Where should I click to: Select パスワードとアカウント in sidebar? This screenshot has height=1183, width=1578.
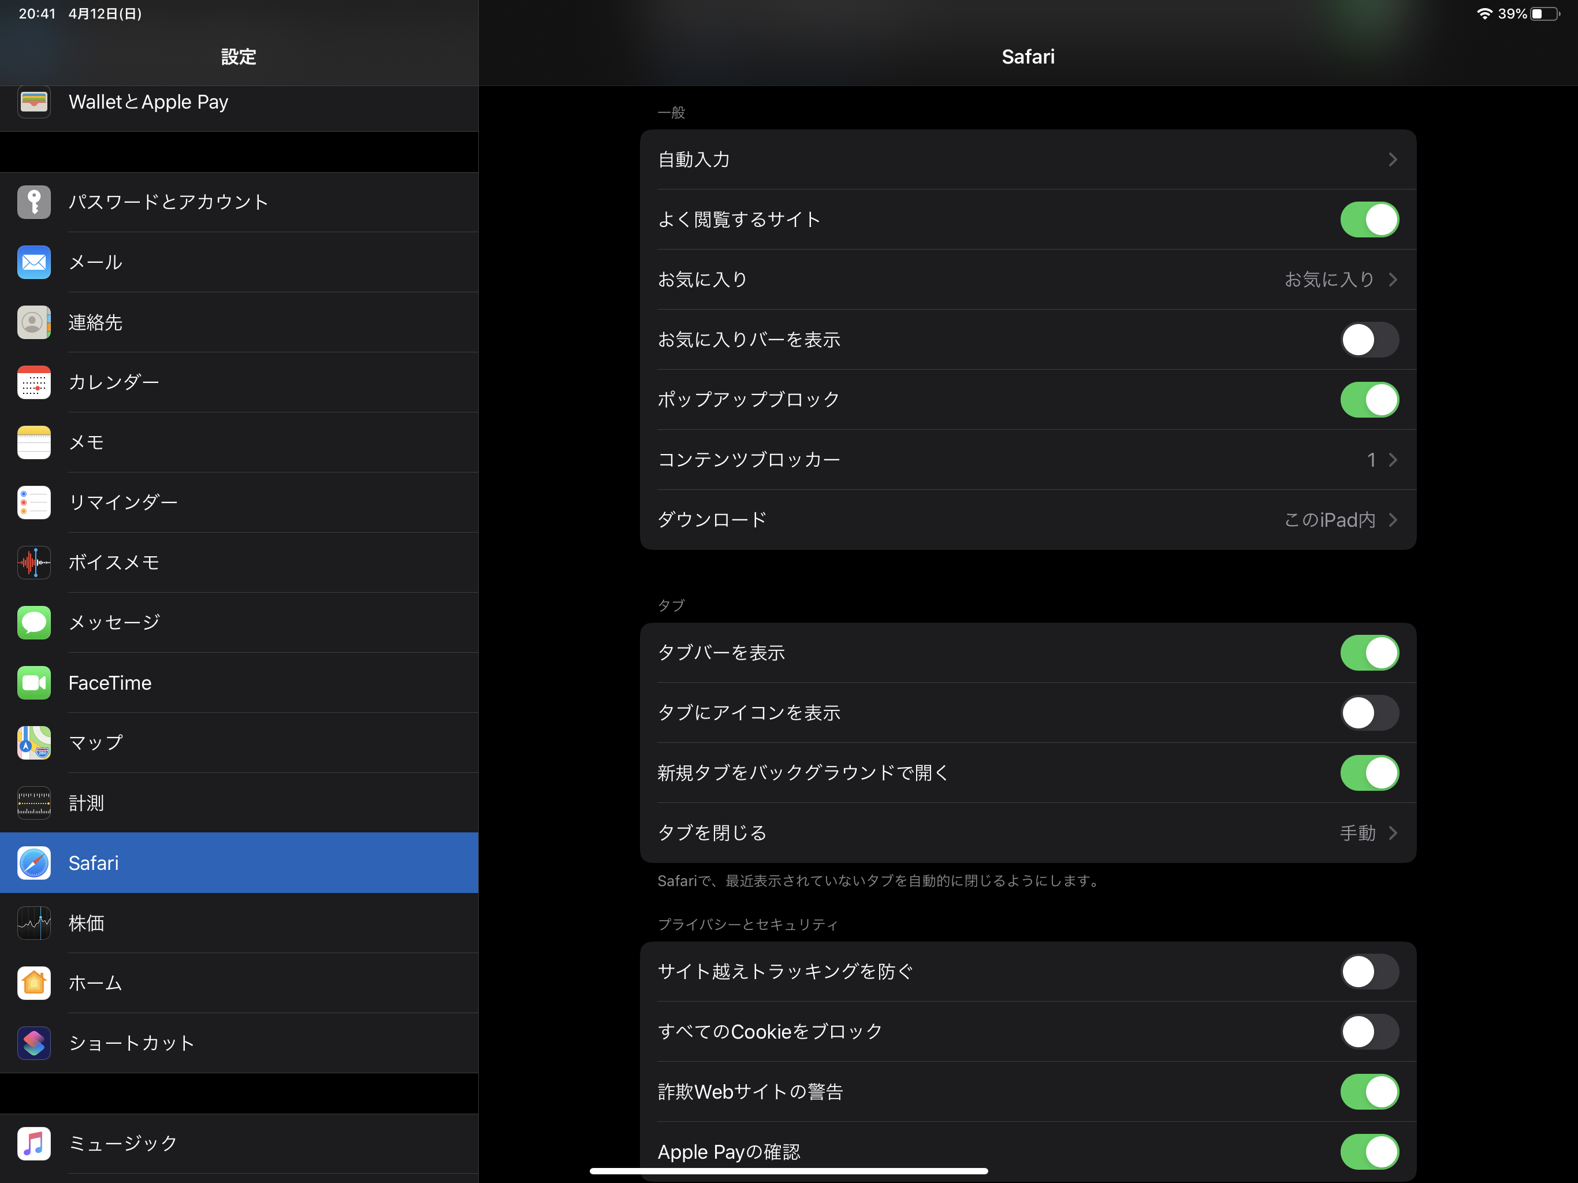click(x=239, y=202)
